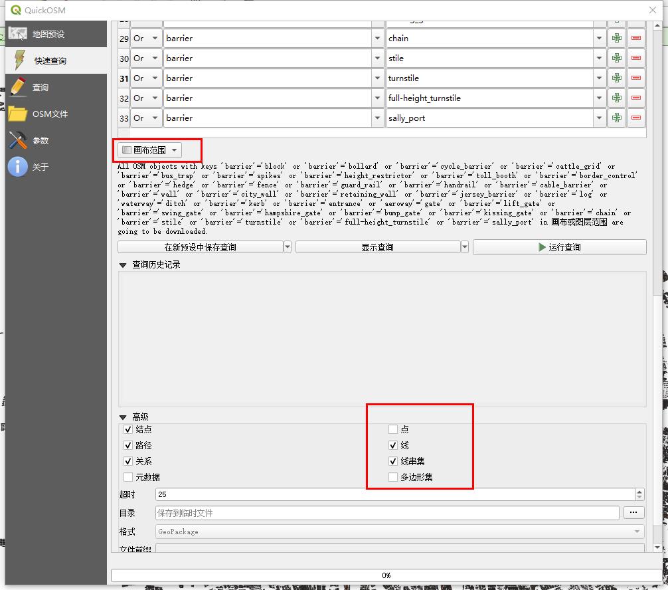This screenshot has height=590, width=668.
Task: Open the 关于 about tab
Action: tap(56, 167)
